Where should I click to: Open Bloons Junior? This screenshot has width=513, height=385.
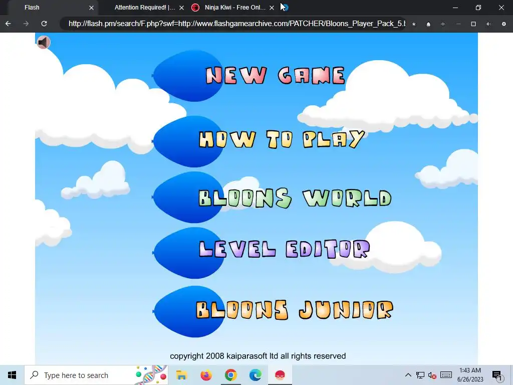[295, 310]
